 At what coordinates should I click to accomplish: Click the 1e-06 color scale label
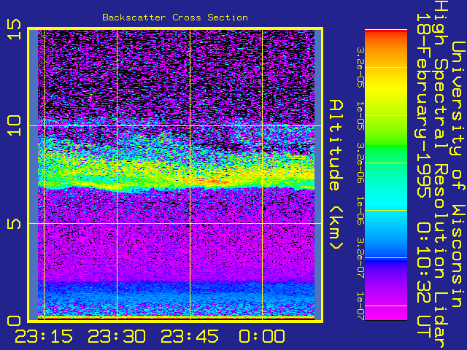(x=360, y=211)
